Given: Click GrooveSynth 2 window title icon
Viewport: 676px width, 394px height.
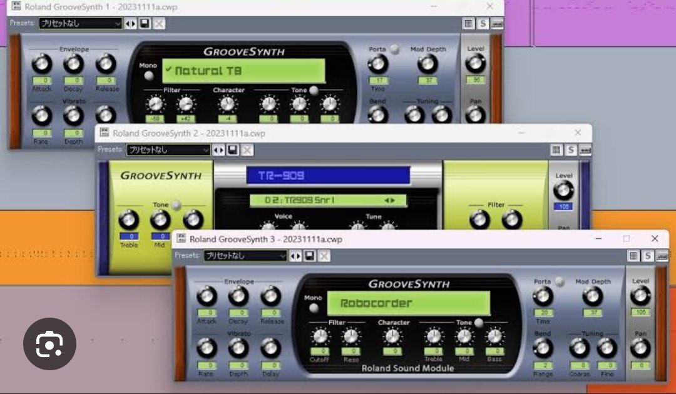Looking at the screenshot, I should [x=104, y=133].
